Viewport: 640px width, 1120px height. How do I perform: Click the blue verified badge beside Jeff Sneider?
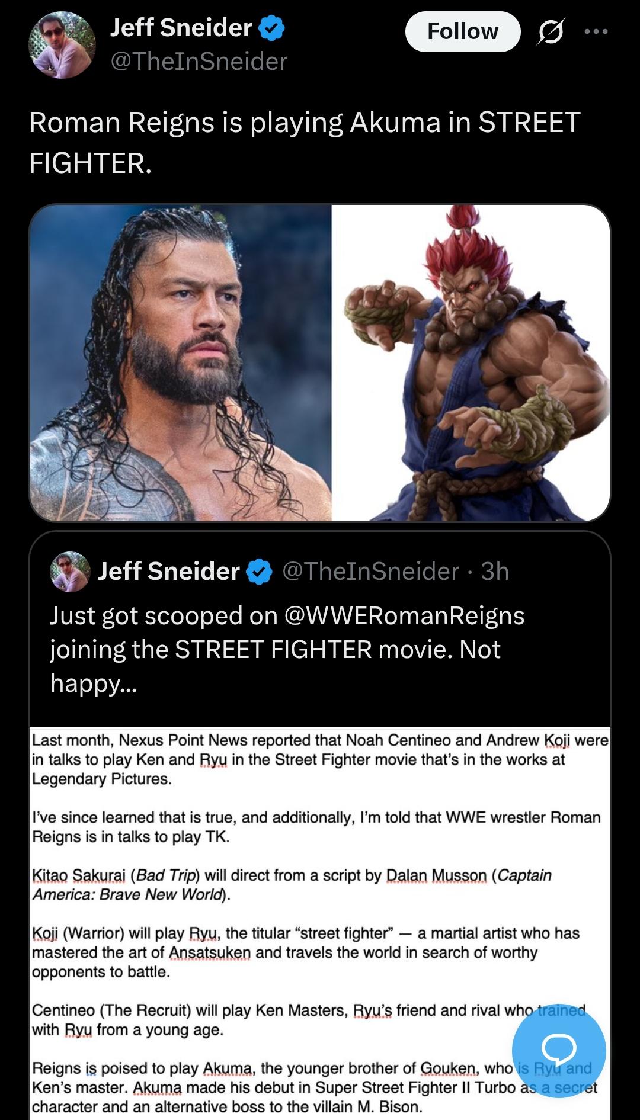coord(272,28)
